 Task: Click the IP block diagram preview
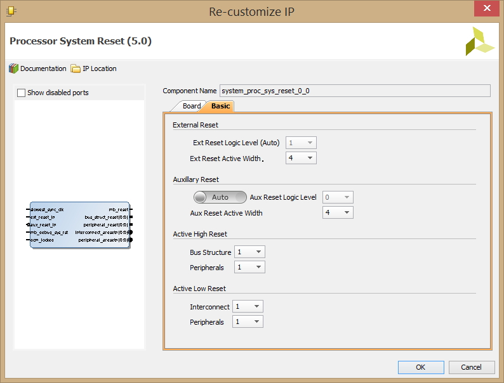[80, 224]
